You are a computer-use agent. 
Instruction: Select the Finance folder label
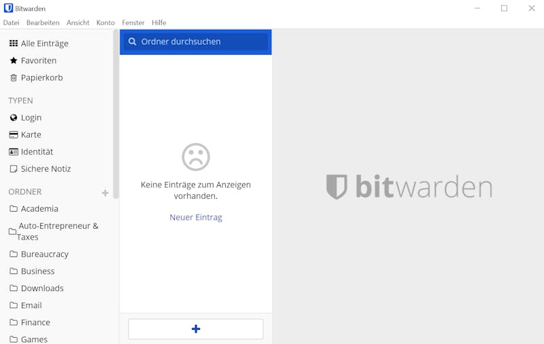pyautogui.click(x=35, y=322)
